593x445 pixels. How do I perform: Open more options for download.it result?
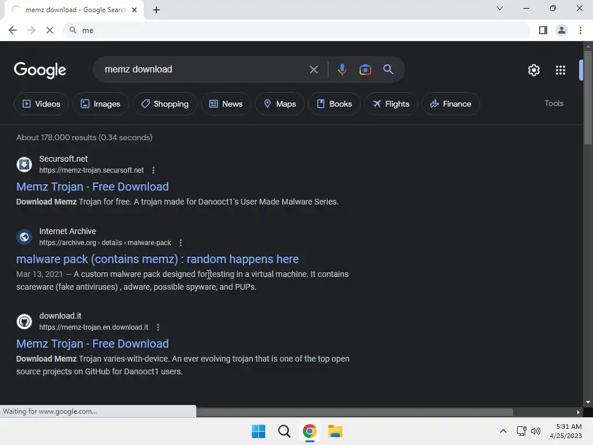158,327
